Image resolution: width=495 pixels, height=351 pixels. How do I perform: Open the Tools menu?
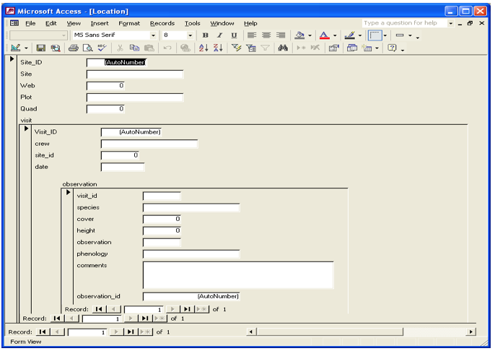192,23
